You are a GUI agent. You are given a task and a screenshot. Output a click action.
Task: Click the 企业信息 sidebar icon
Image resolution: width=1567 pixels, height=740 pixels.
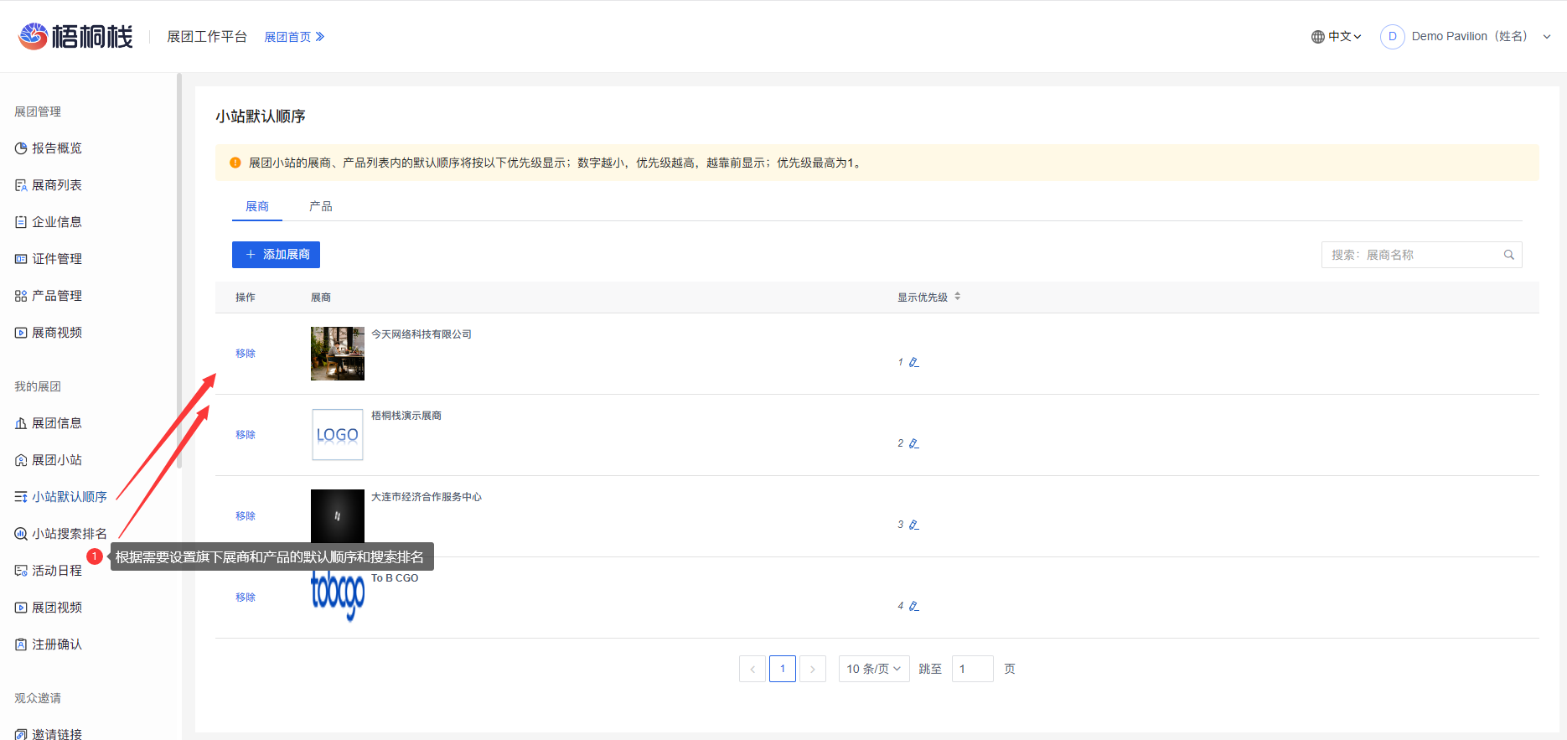click(x=21, y=222)
